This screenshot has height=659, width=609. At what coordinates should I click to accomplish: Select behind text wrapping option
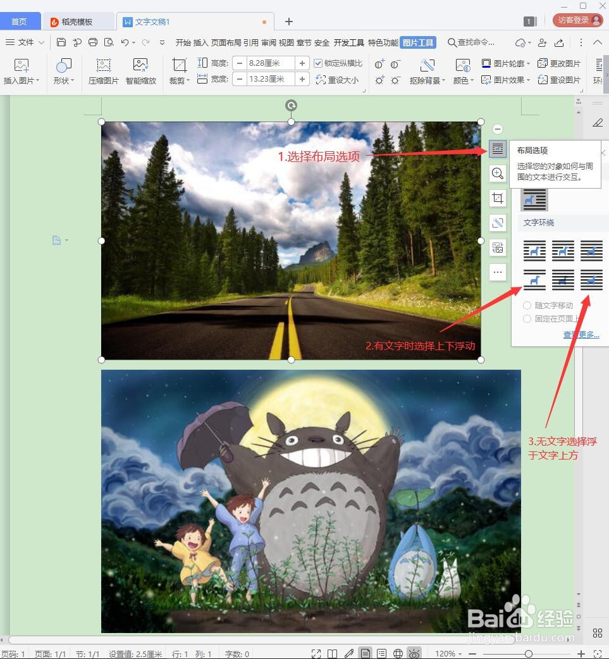[x=563, y=280]
